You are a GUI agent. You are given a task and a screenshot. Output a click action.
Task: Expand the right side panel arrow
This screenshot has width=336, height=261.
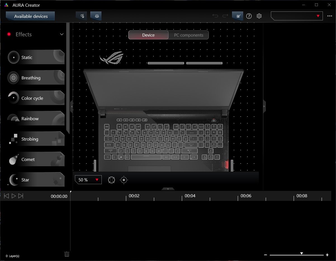(264, 106)
